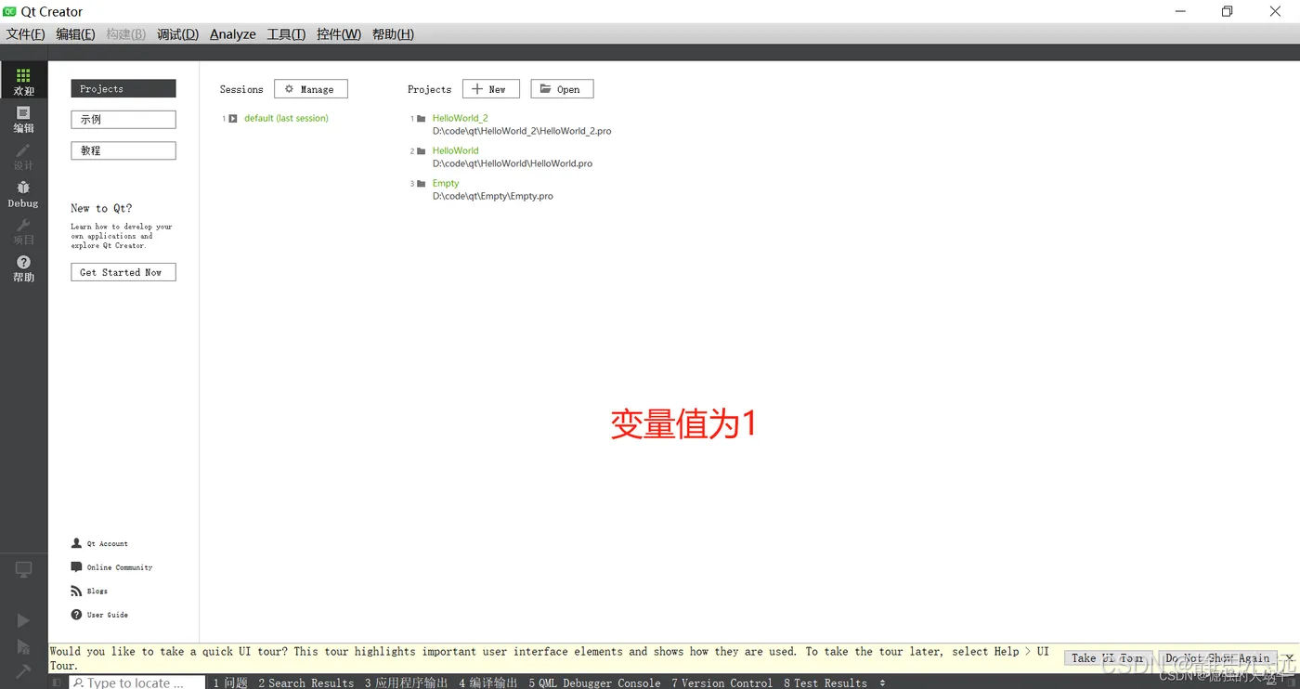Open the 示例 examples page

[x=123, y=119]
